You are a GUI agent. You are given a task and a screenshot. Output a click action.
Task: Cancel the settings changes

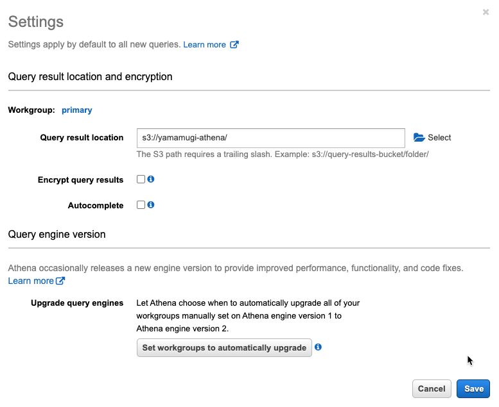pos(432,388)
